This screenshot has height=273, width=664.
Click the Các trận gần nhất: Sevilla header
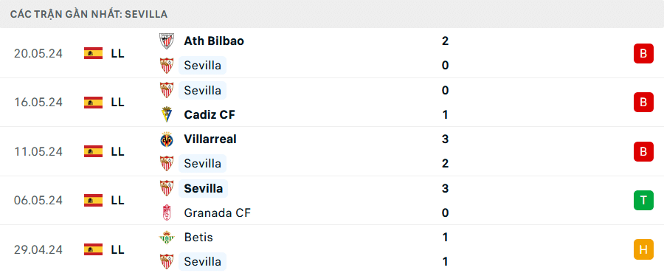tap(89, 15)
